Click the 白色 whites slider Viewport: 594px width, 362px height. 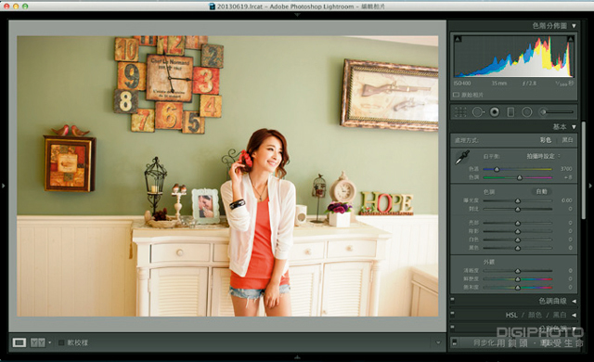517,239
